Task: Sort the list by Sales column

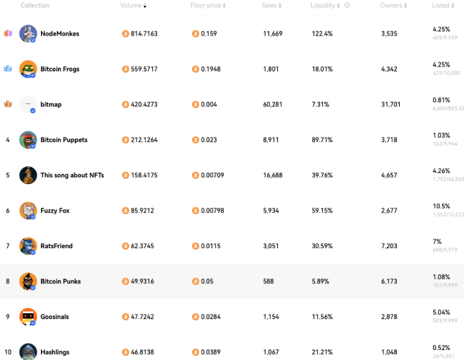Action: (271, 5)
